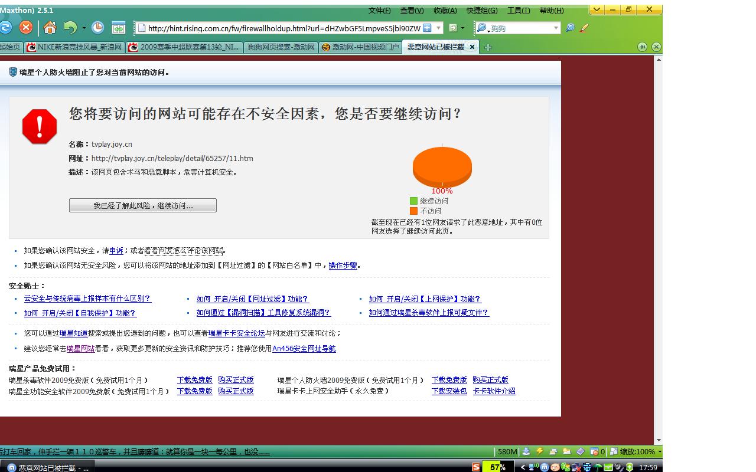Click the green toolbar icon beside the clock
This screenshot has width=756, height=472.
(119, 28)
